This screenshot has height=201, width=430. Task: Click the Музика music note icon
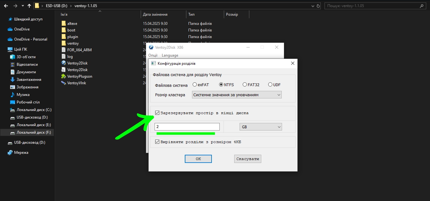[13, 95]
